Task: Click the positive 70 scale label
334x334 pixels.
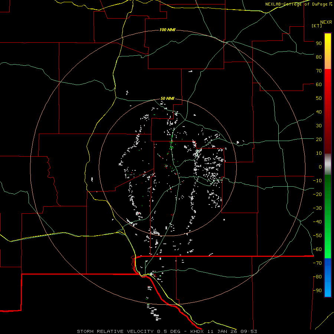Action: 319,71
